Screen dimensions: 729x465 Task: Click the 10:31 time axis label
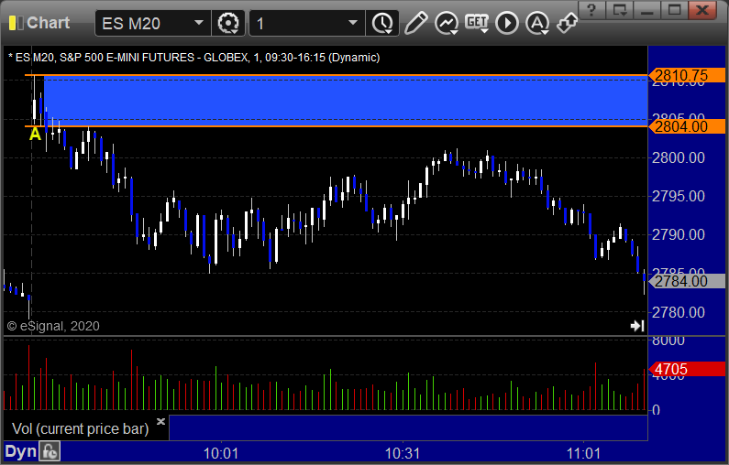tap(403, 453)
